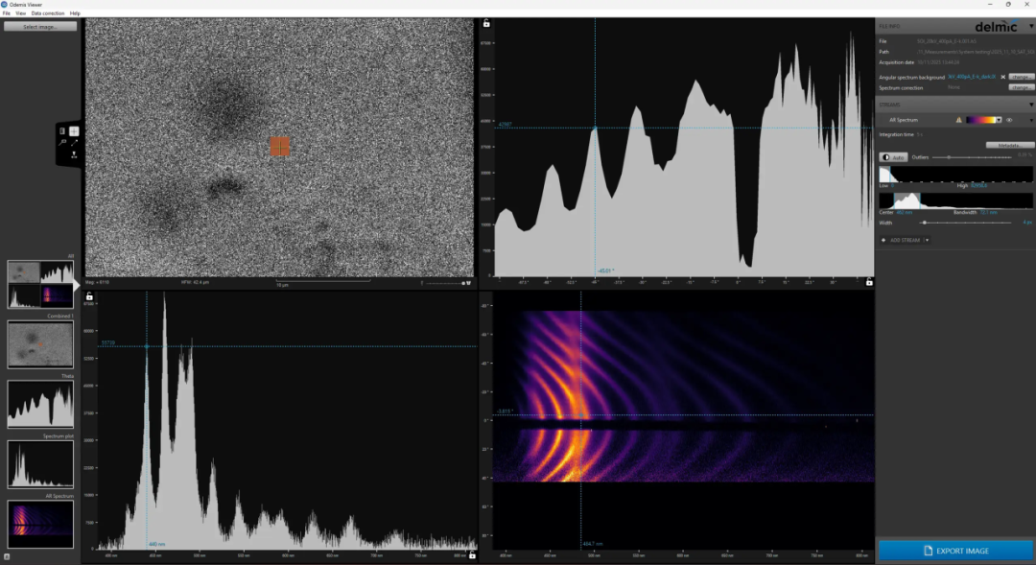Open the File menu
This screenshot has height=565, width=1036.
click(x=6, y=13)
